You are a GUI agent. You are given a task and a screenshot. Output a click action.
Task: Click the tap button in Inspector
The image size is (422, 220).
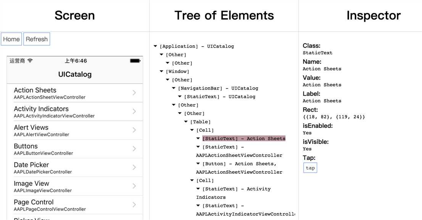[x=310, y=168]
